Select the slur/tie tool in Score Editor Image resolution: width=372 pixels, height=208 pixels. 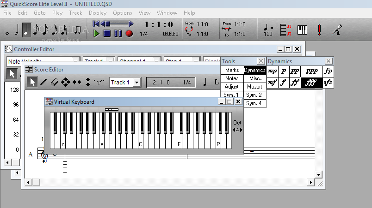[99, 82]
